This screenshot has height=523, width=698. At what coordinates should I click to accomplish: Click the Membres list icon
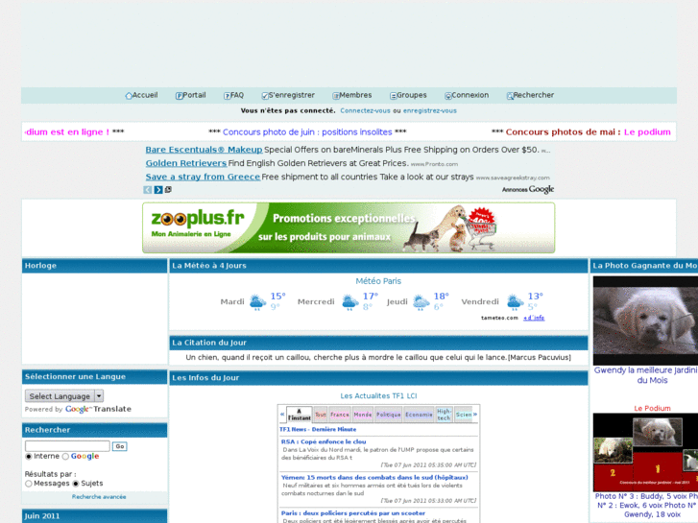(x=336, y=96)
